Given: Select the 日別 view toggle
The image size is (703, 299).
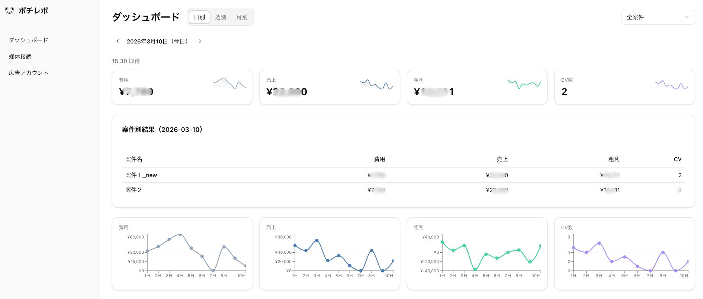Looking at the screenshot, I should pos(199,17).
